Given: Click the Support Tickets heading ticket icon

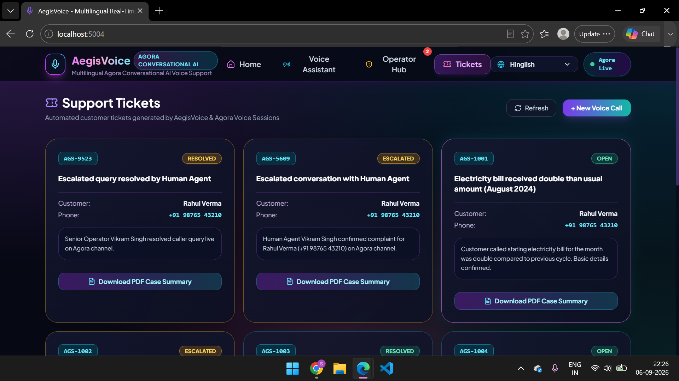Looking at the screenshot, I should click(x=52, y=103).
